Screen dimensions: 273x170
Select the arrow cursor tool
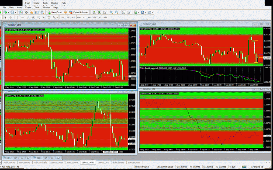[5, 17]
